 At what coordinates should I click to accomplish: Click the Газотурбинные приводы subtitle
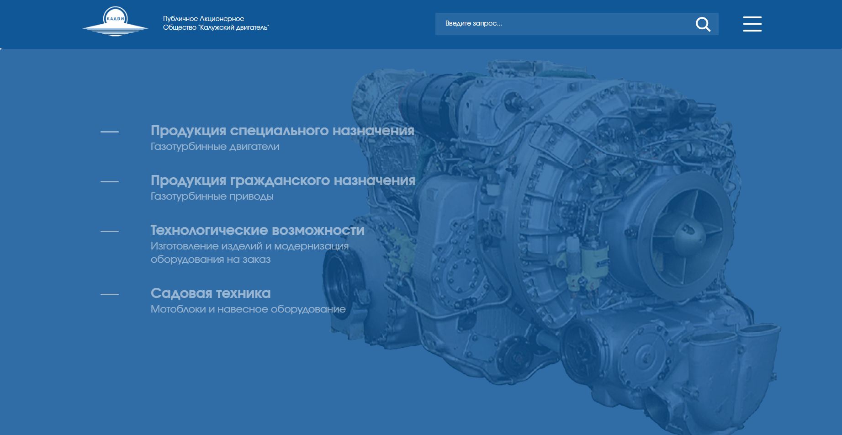(212, 196)
